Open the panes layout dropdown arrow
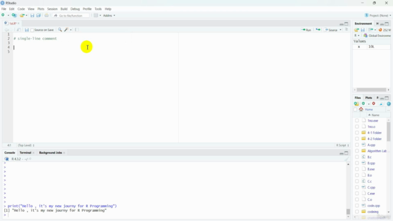Viewport: 393px width, 221px height. click(100, 15)
